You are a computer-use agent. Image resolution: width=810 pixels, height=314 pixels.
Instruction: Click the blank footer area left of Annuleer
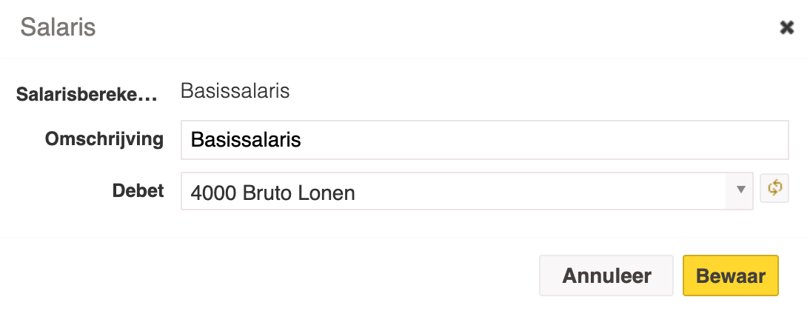pyautogui.click(x=269, y=275)
